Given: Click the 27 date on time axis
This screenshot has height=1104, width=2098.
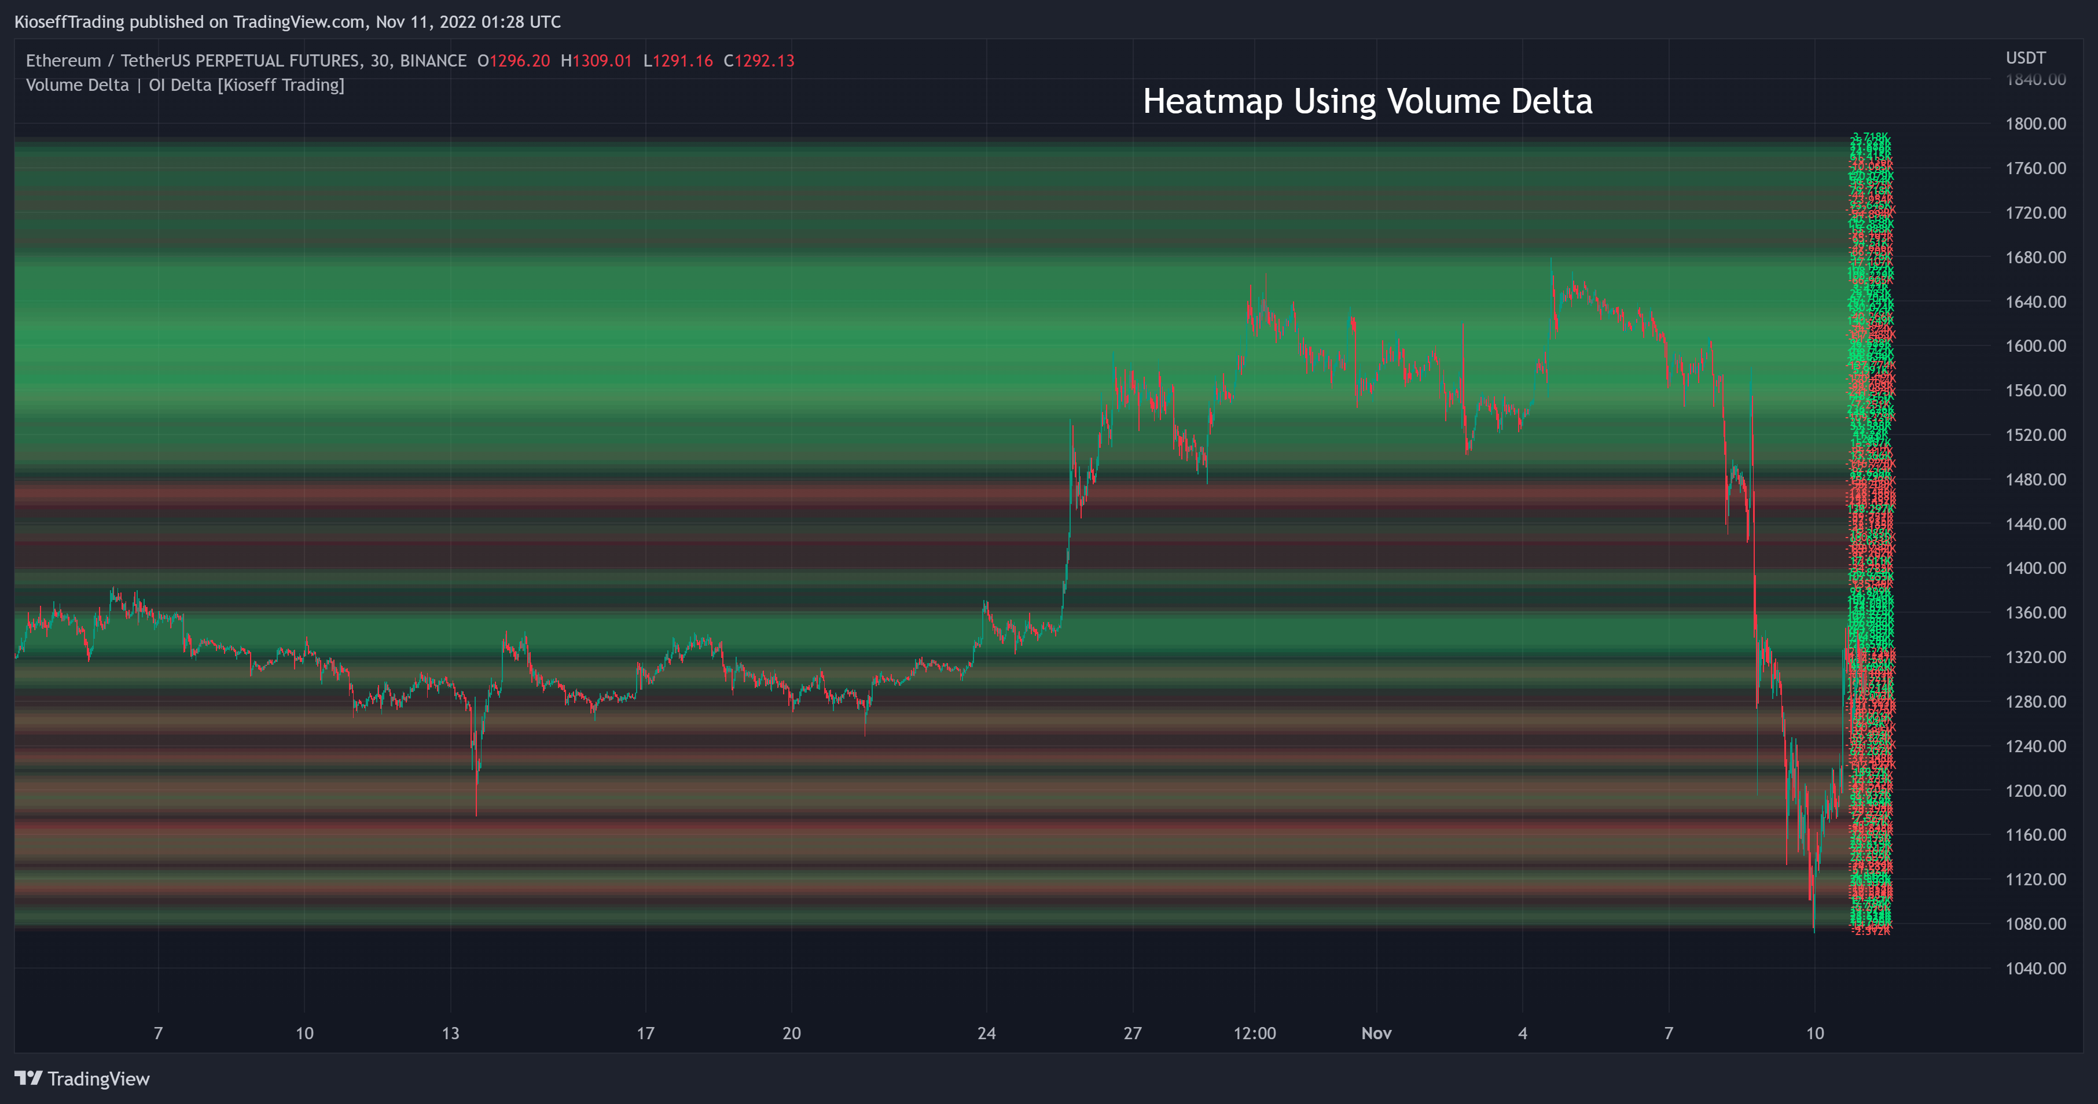Looking at the screenshot, I should pos(1132,1033).
